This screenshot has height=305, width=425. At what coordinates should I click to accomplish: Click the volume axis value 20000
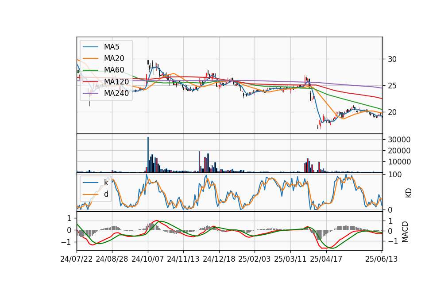(x=399, y=151)
